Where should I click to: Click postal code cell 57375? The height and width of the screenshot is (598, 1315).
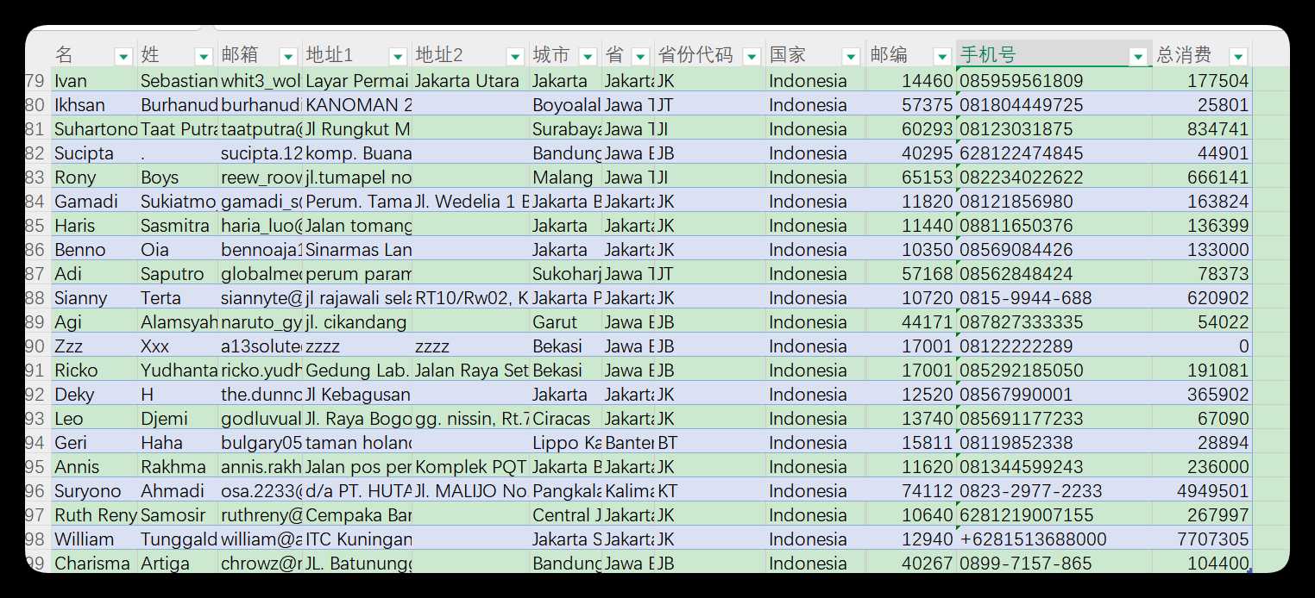point(910,105)
